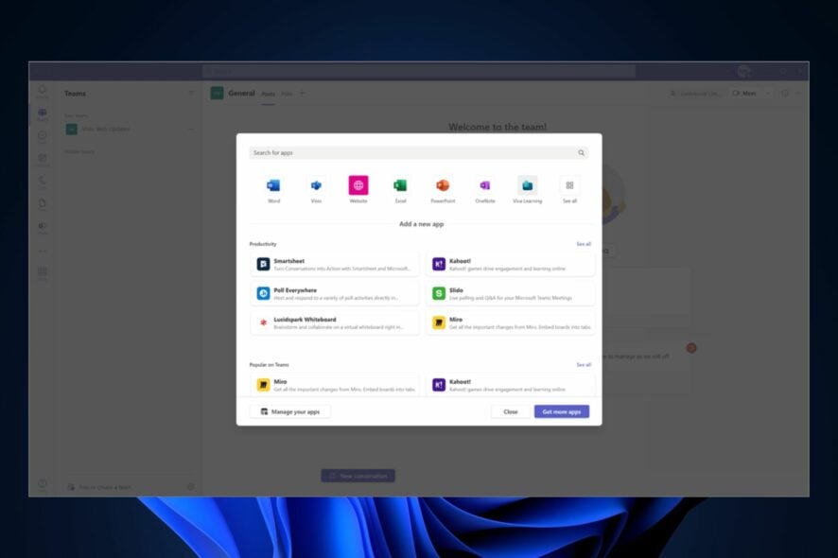Screen dimensions: 838x558
Task: Open Activity from the Teams sidebar
Action: 41,90
